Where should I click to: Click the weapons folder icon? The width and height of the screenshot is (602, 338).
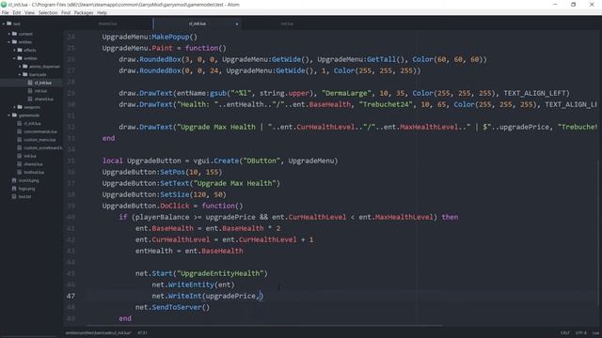[20, 107]
